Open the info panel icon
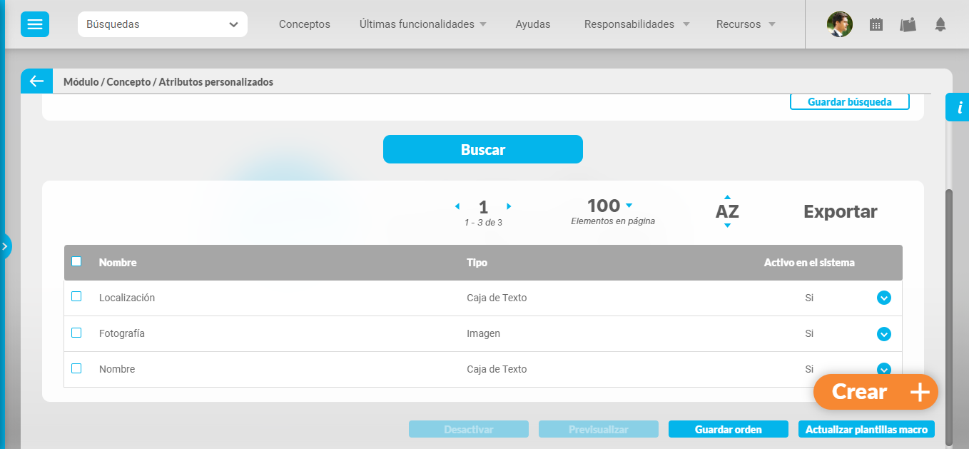 tap(959, 108)
